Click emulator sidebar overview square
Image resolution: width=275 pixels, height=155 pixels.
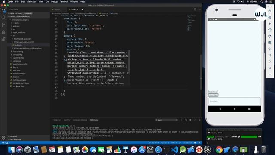[x=270, y=68]
